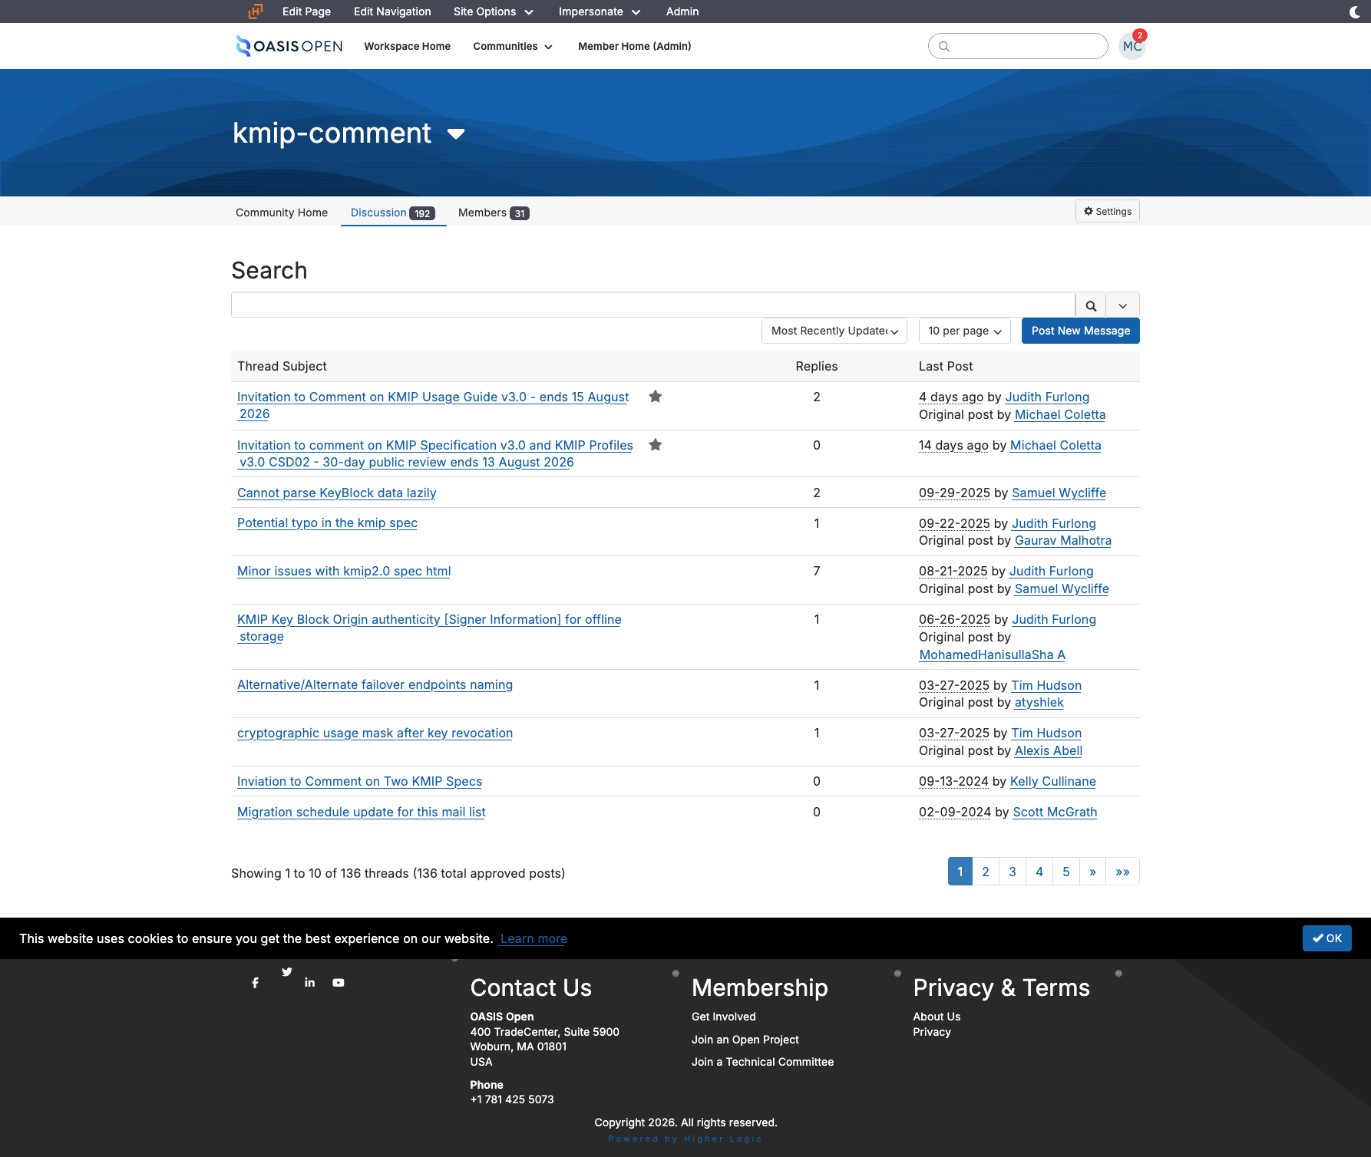View Alexis Abell's profile

pos(1048,750)
